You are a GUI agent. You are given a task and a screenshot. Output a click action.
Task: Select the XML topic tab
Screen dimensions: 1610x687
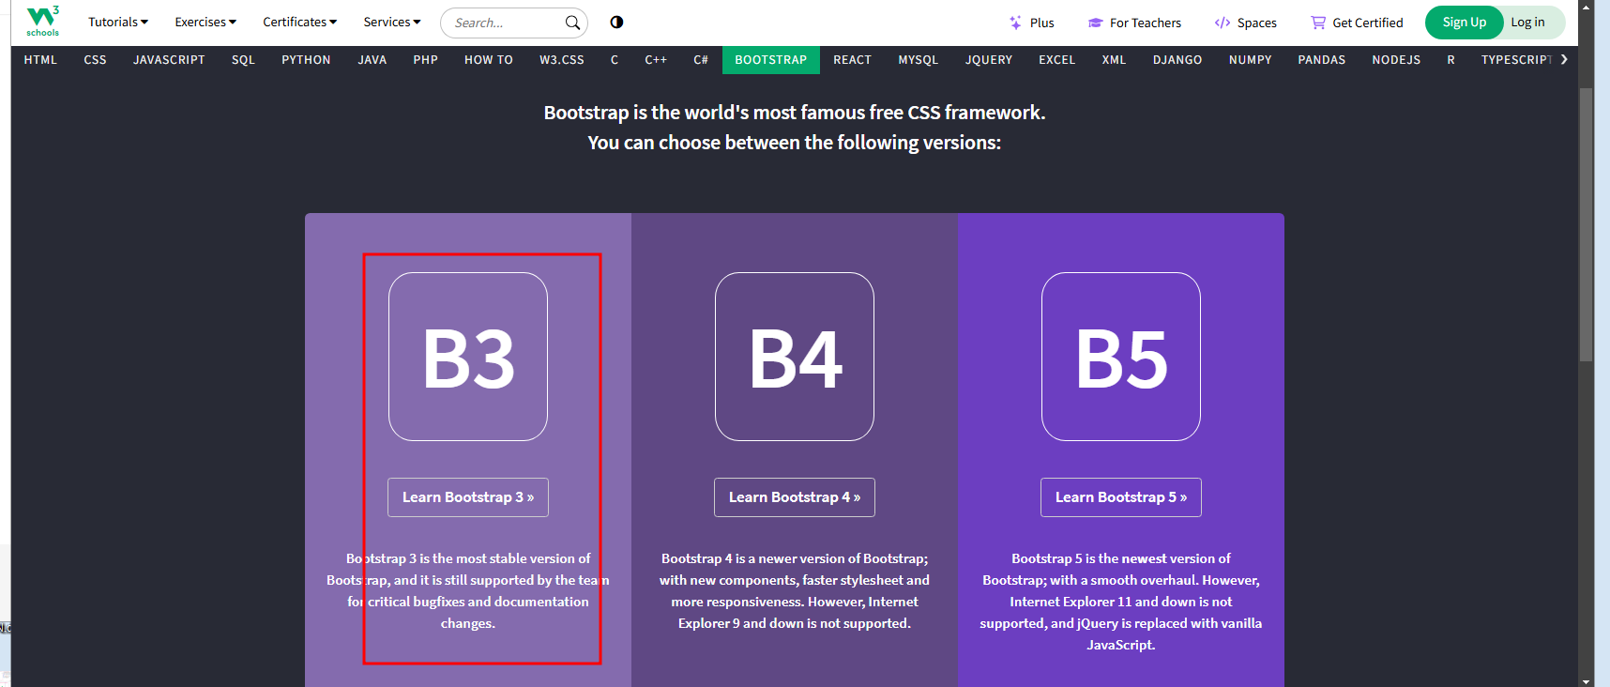coord(1115,60)
